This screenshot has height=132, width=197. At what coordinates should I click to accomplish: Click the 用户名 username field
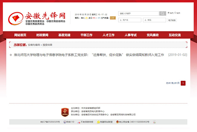(x=130, y=20)
